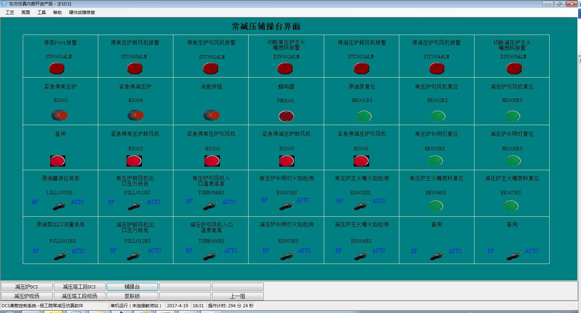The height and width of the screenshot is (313, 581).
Task: Push the HS001 emergency stop button
Action: tap(60, 115)
